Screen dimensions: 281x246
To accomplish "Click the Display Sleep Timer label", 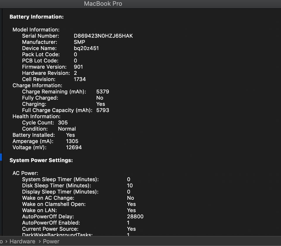I will 60,192.
